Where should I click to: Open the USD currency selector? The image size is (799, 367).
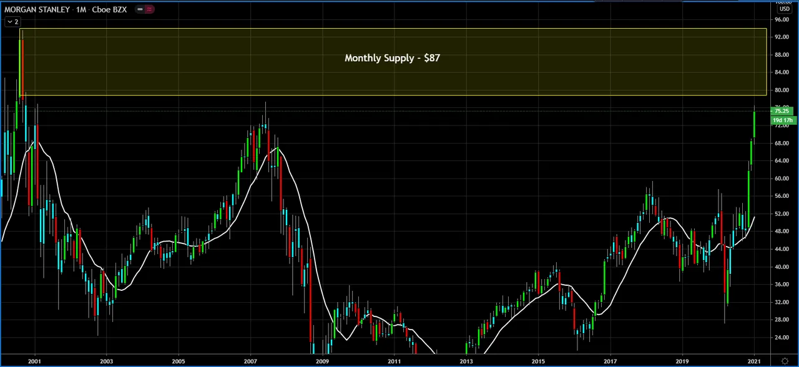783,9
